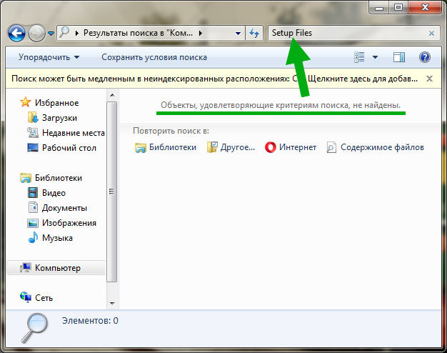447x353 pixels.
Task: Repeat search on Интернет with Opera
Action: (291, 147)
